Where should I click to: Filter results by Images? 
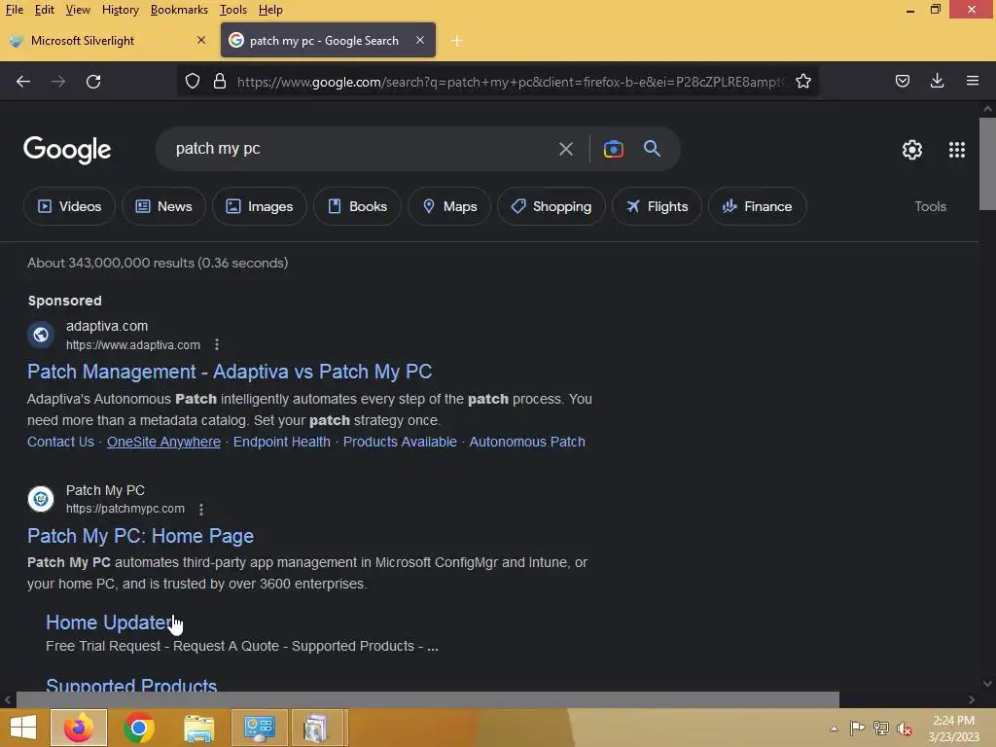[260, 206]
